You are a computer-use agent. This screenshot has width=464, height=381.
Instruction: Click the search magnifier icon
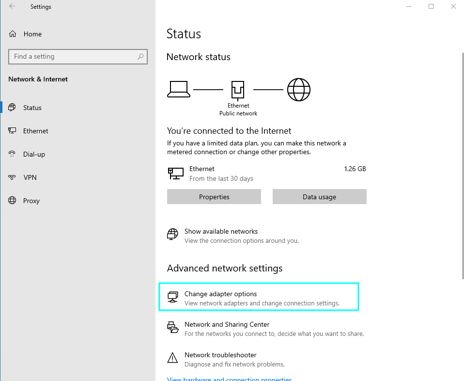pos(140,56)
